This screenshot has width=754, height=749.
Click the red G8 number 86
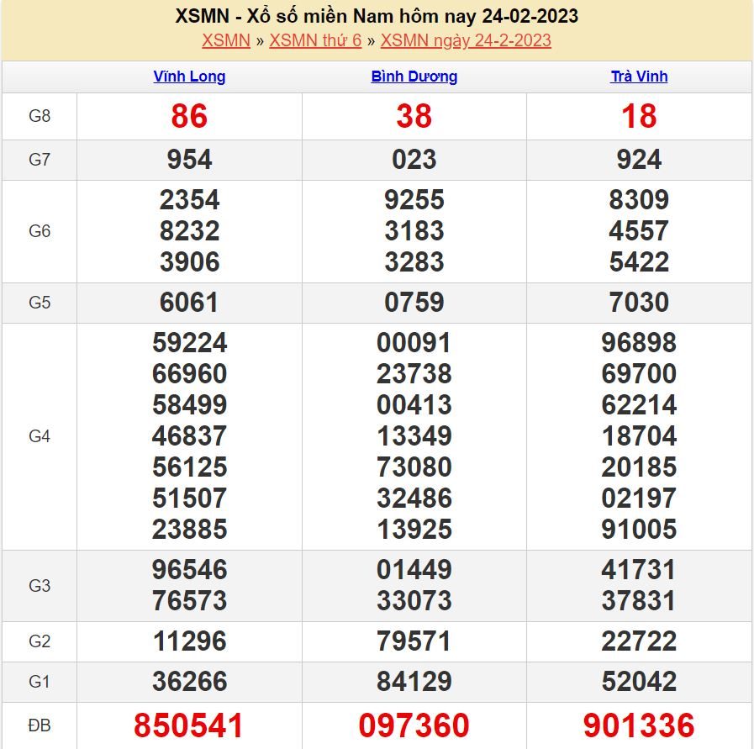click(189, 116)
